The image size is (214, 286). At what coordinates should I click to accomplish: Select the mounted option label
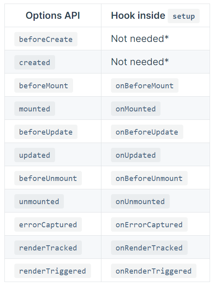pos(35,109)
